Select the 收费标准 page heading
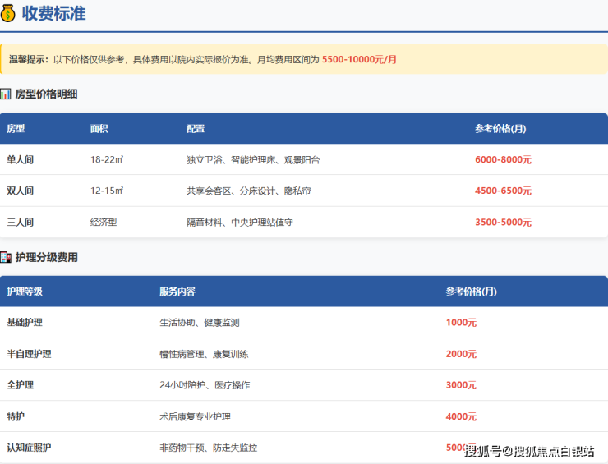The height and width of the screenshot is (464, 608). 53,13
